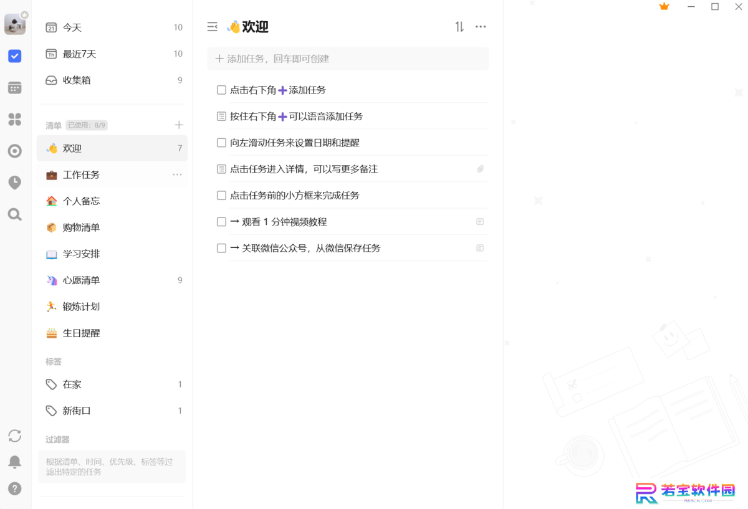Click the briefcase emoji of 工作任务
This screenshot has height=509, width=748.
point(52,175)
